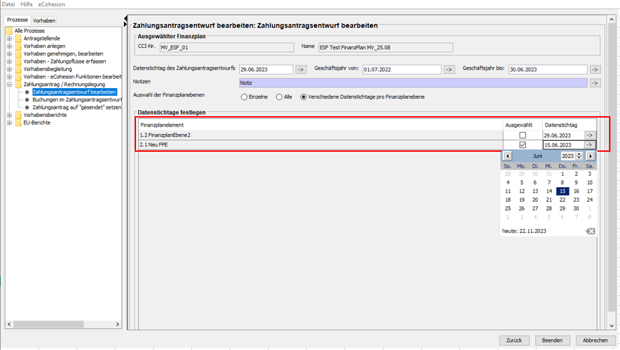Go to previous month in calendar

(507, 157)
